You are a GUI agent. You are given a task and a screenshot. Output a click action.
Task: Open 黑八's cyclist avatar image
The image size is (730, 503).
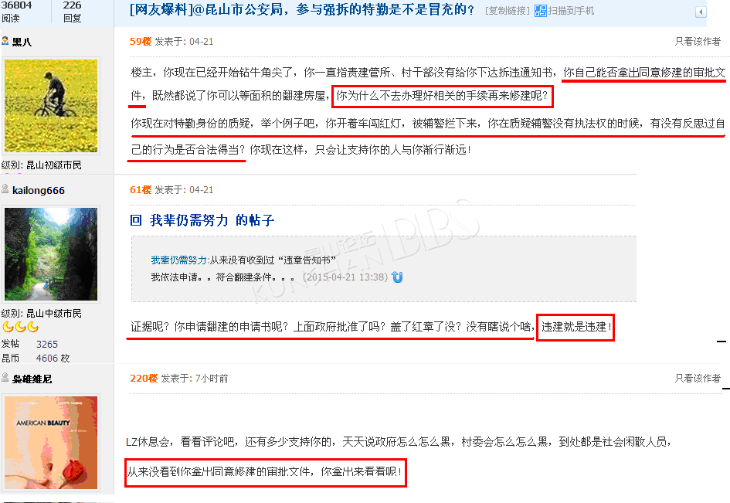(51, 106)
